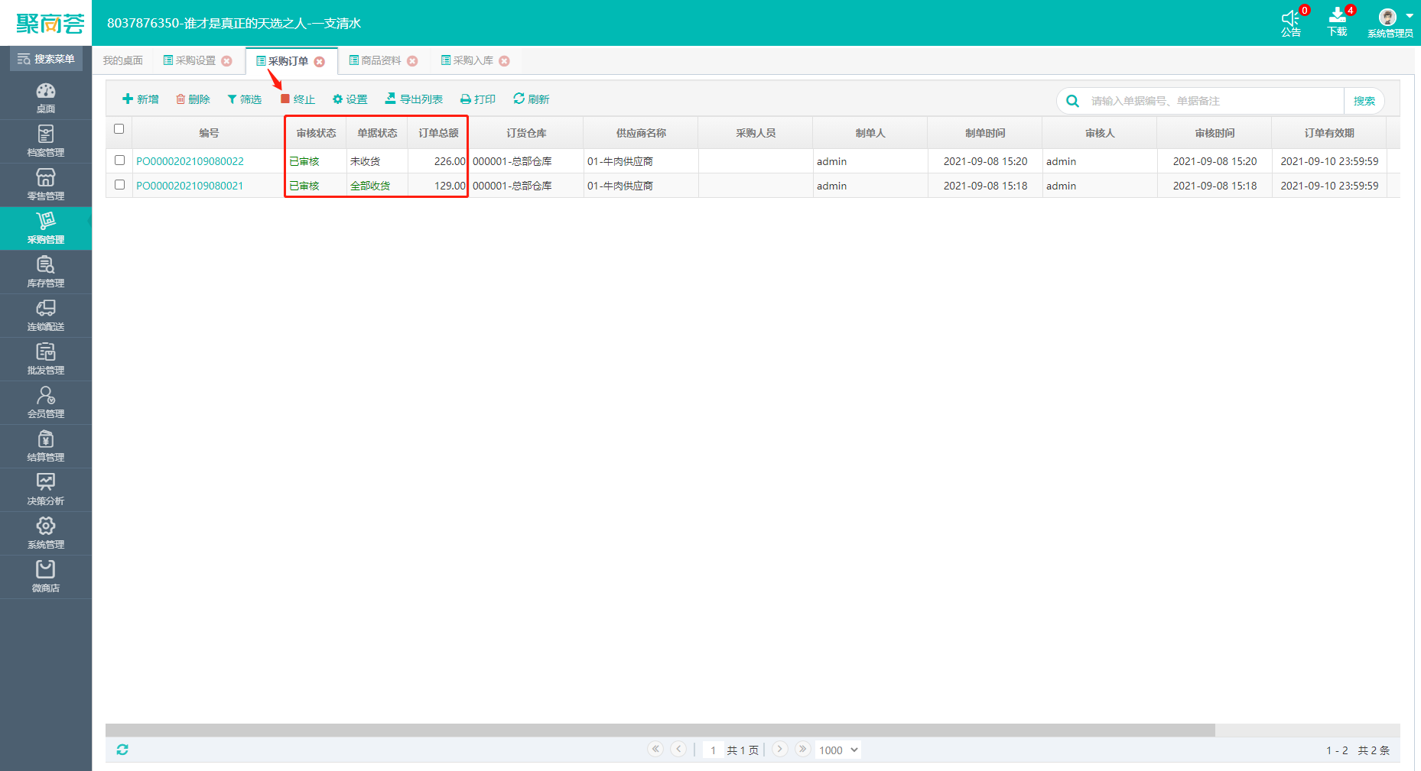Open the 下载 downloads icon
The image size is (1421, 771).
pyautogui.click(x=1338, y=22)
